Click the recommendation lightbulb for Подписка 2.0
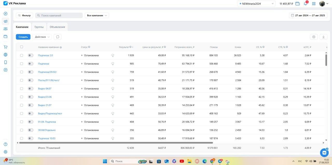The height and width of the screenshot is (165, 332). pyautogui.click(x=113, y=55)
